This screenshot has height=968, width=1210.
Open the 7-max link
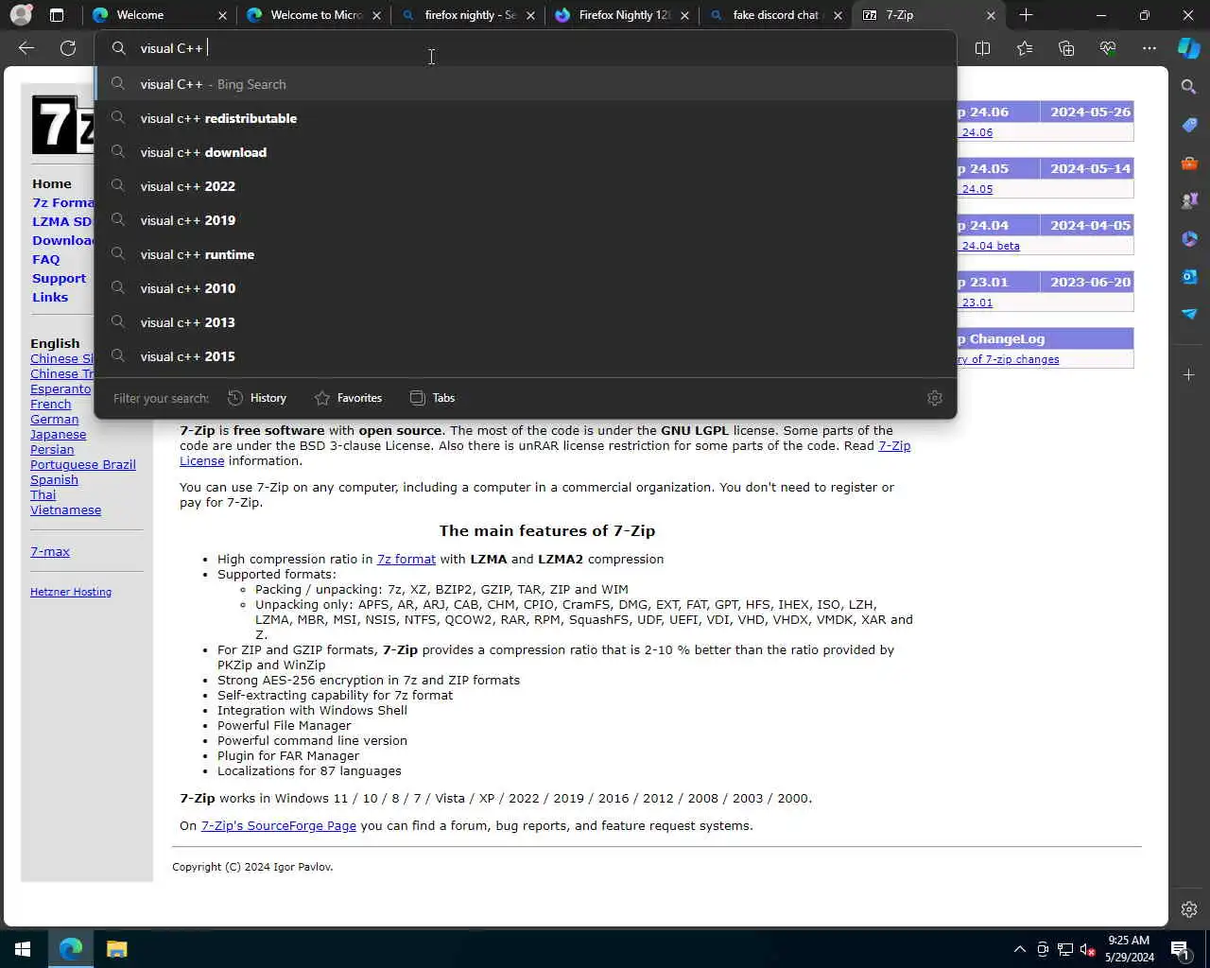point(50,551)
